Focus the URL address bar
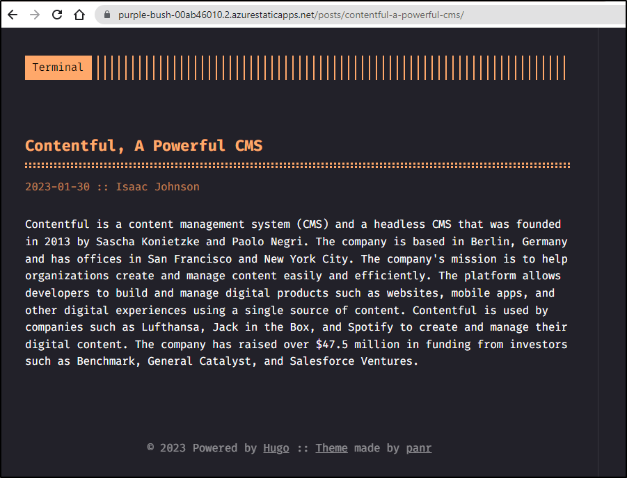 pos(360,15)
